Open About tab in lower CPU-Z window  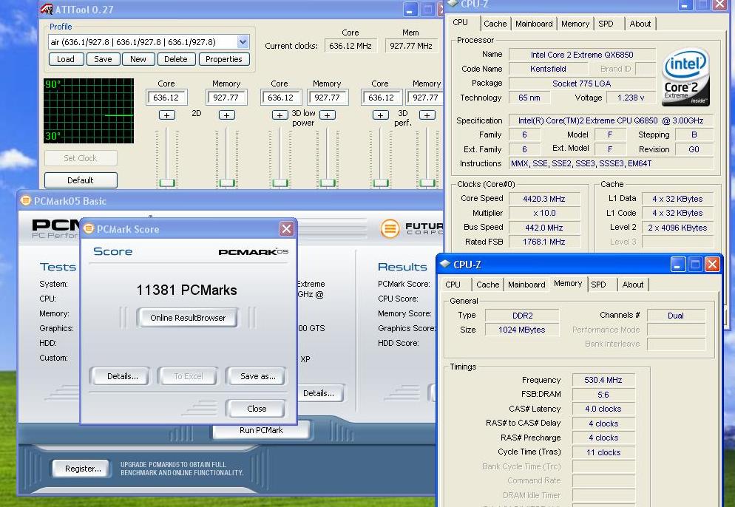tap(633, 285)
